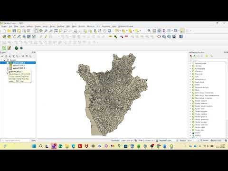Toggle the Render checkbox in status bar
The height and width of the screenshot is (171, 228).
click(x=201, y=141)
